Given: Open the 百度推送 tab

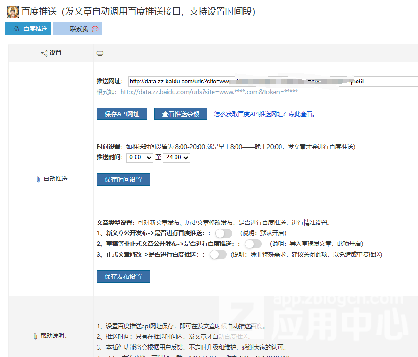Looking at the screenshot, I should tap(28, 29).
